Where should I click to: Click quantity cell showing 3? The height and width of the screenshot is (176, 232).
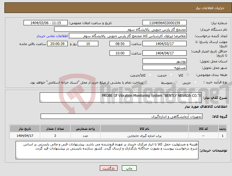(x=55, y=136)
